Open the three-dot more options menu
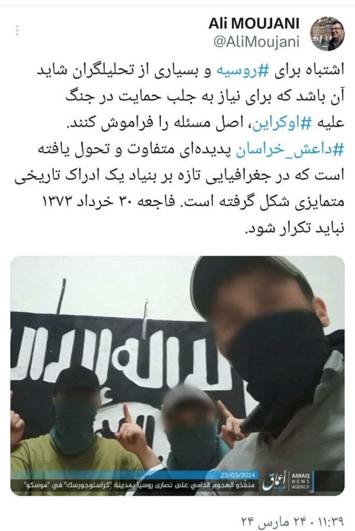This screenshot has width=355, height=531. pos(17,31)
